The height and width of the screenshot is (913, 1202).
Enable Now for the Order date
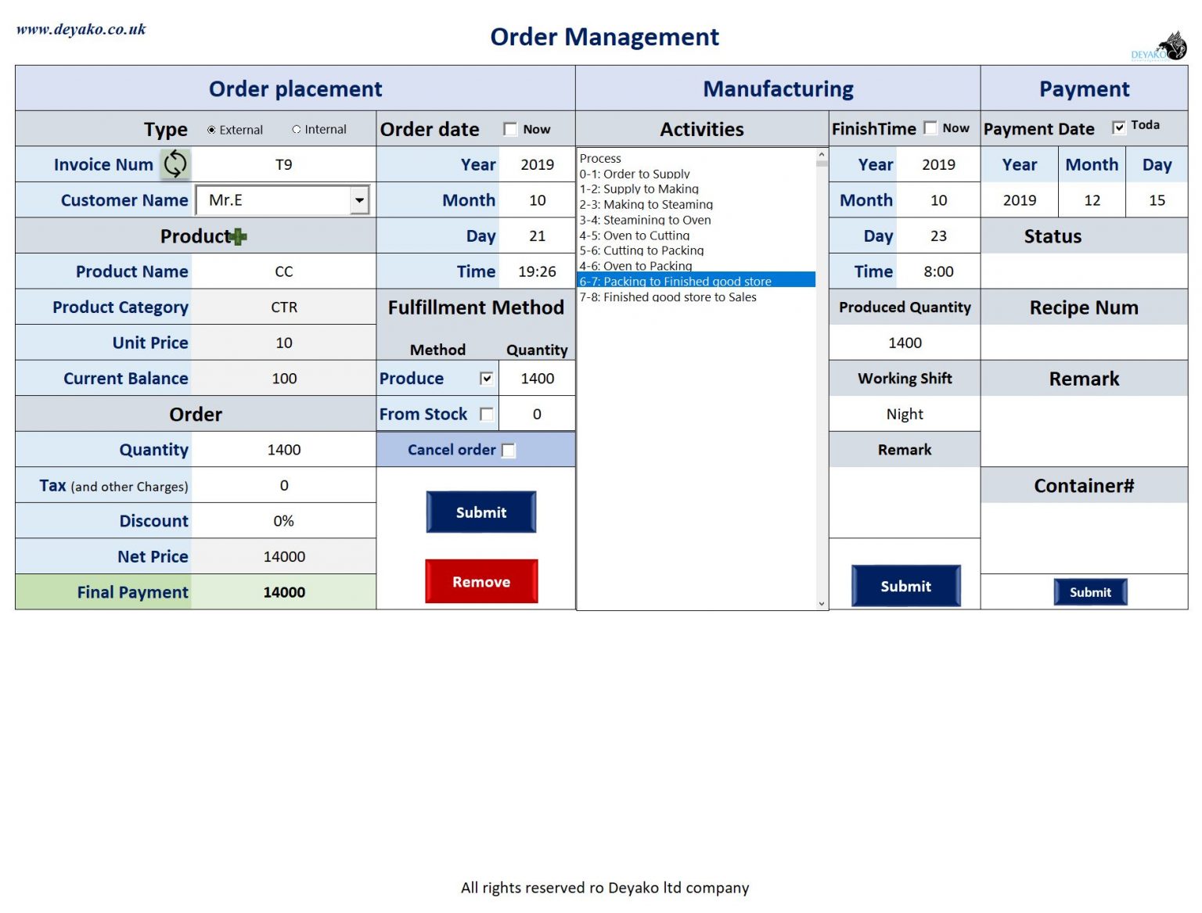coord(510,128)
